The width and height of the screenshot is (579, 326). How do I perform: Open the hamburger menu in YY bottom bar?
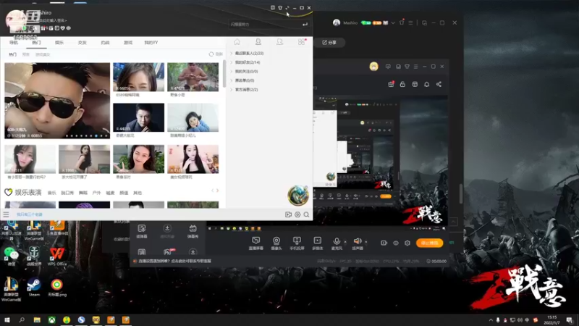pos(6,214)
